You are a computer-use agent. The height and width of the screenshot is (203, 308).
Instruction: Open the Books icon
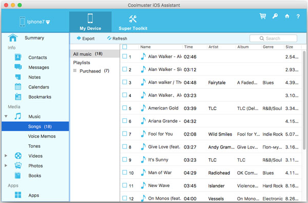click(18, 175)
